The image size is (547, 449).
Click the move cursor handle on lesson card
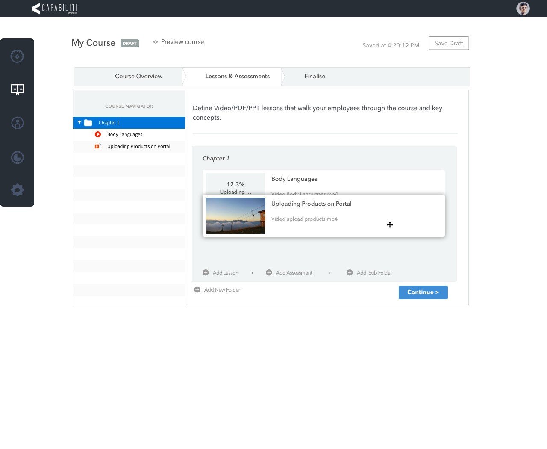[390, 224]
